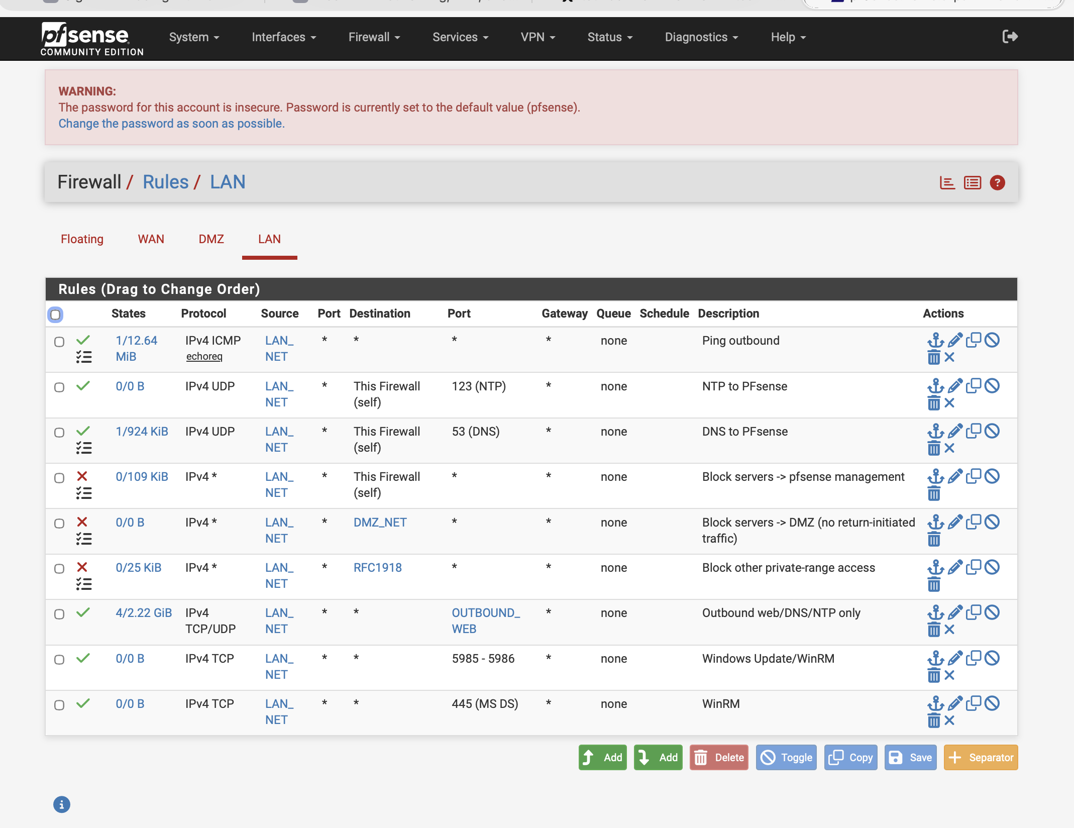This screenshot has width=1074, height=828.
Task: Click the Save button
Action: (x=910, y=757)
